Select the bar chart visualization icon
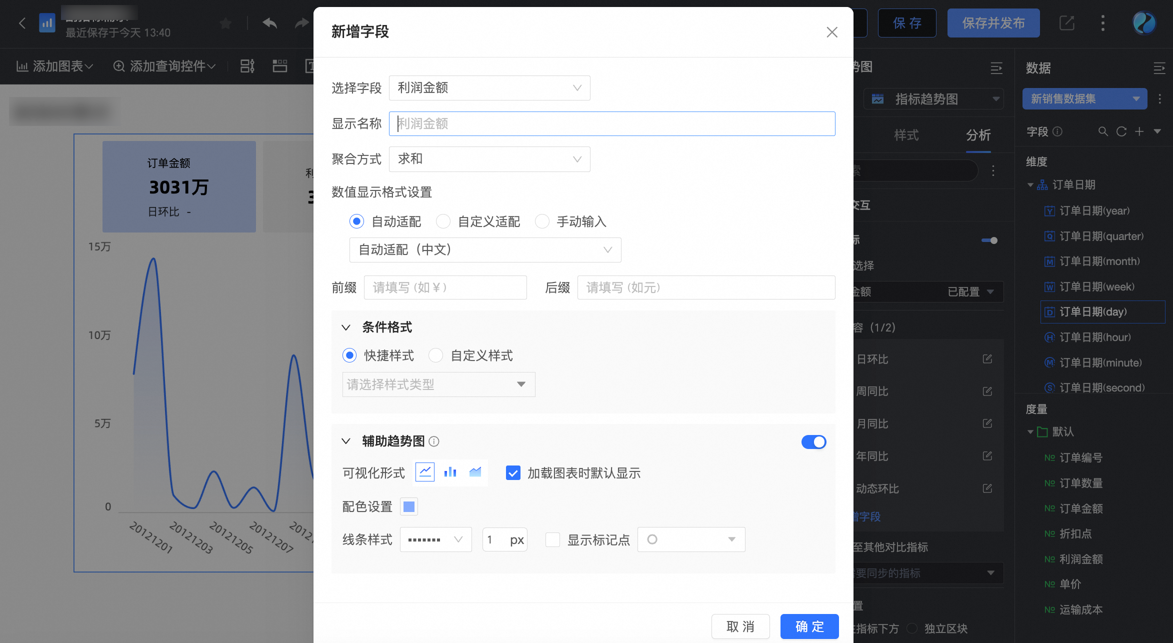This screenshot has width=1173, height=643. point(450,472)
